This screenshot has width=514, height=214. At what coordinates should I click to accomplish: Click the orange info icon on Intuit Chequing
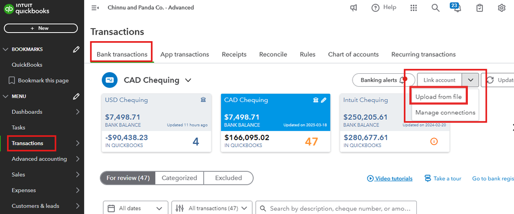434,141
